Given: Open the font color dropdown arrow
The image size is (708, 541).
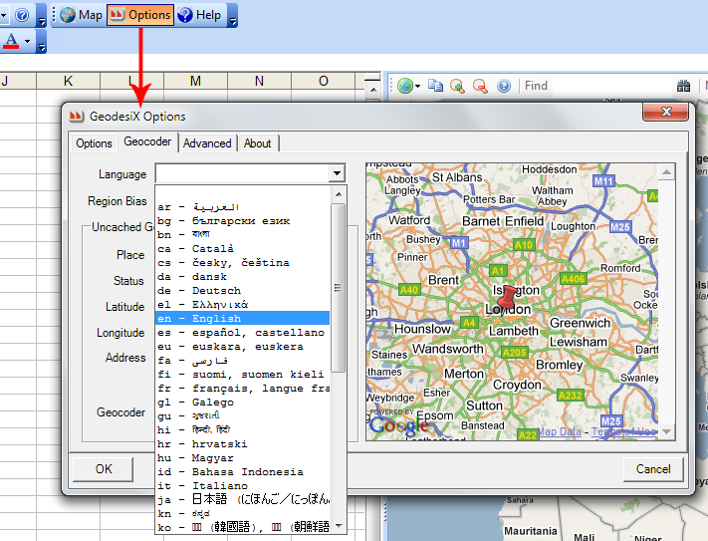Looking at the screenshot, I should click(x=27, y=41).
